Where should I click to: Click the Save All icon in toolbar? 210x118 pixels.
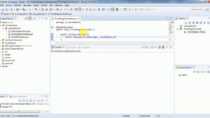coord(7,10)
